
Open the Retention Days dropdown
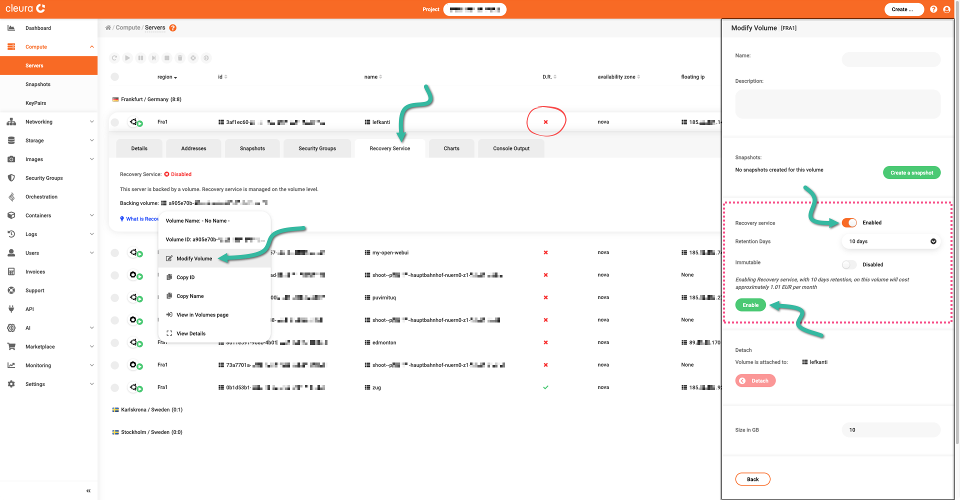(891, 241)
